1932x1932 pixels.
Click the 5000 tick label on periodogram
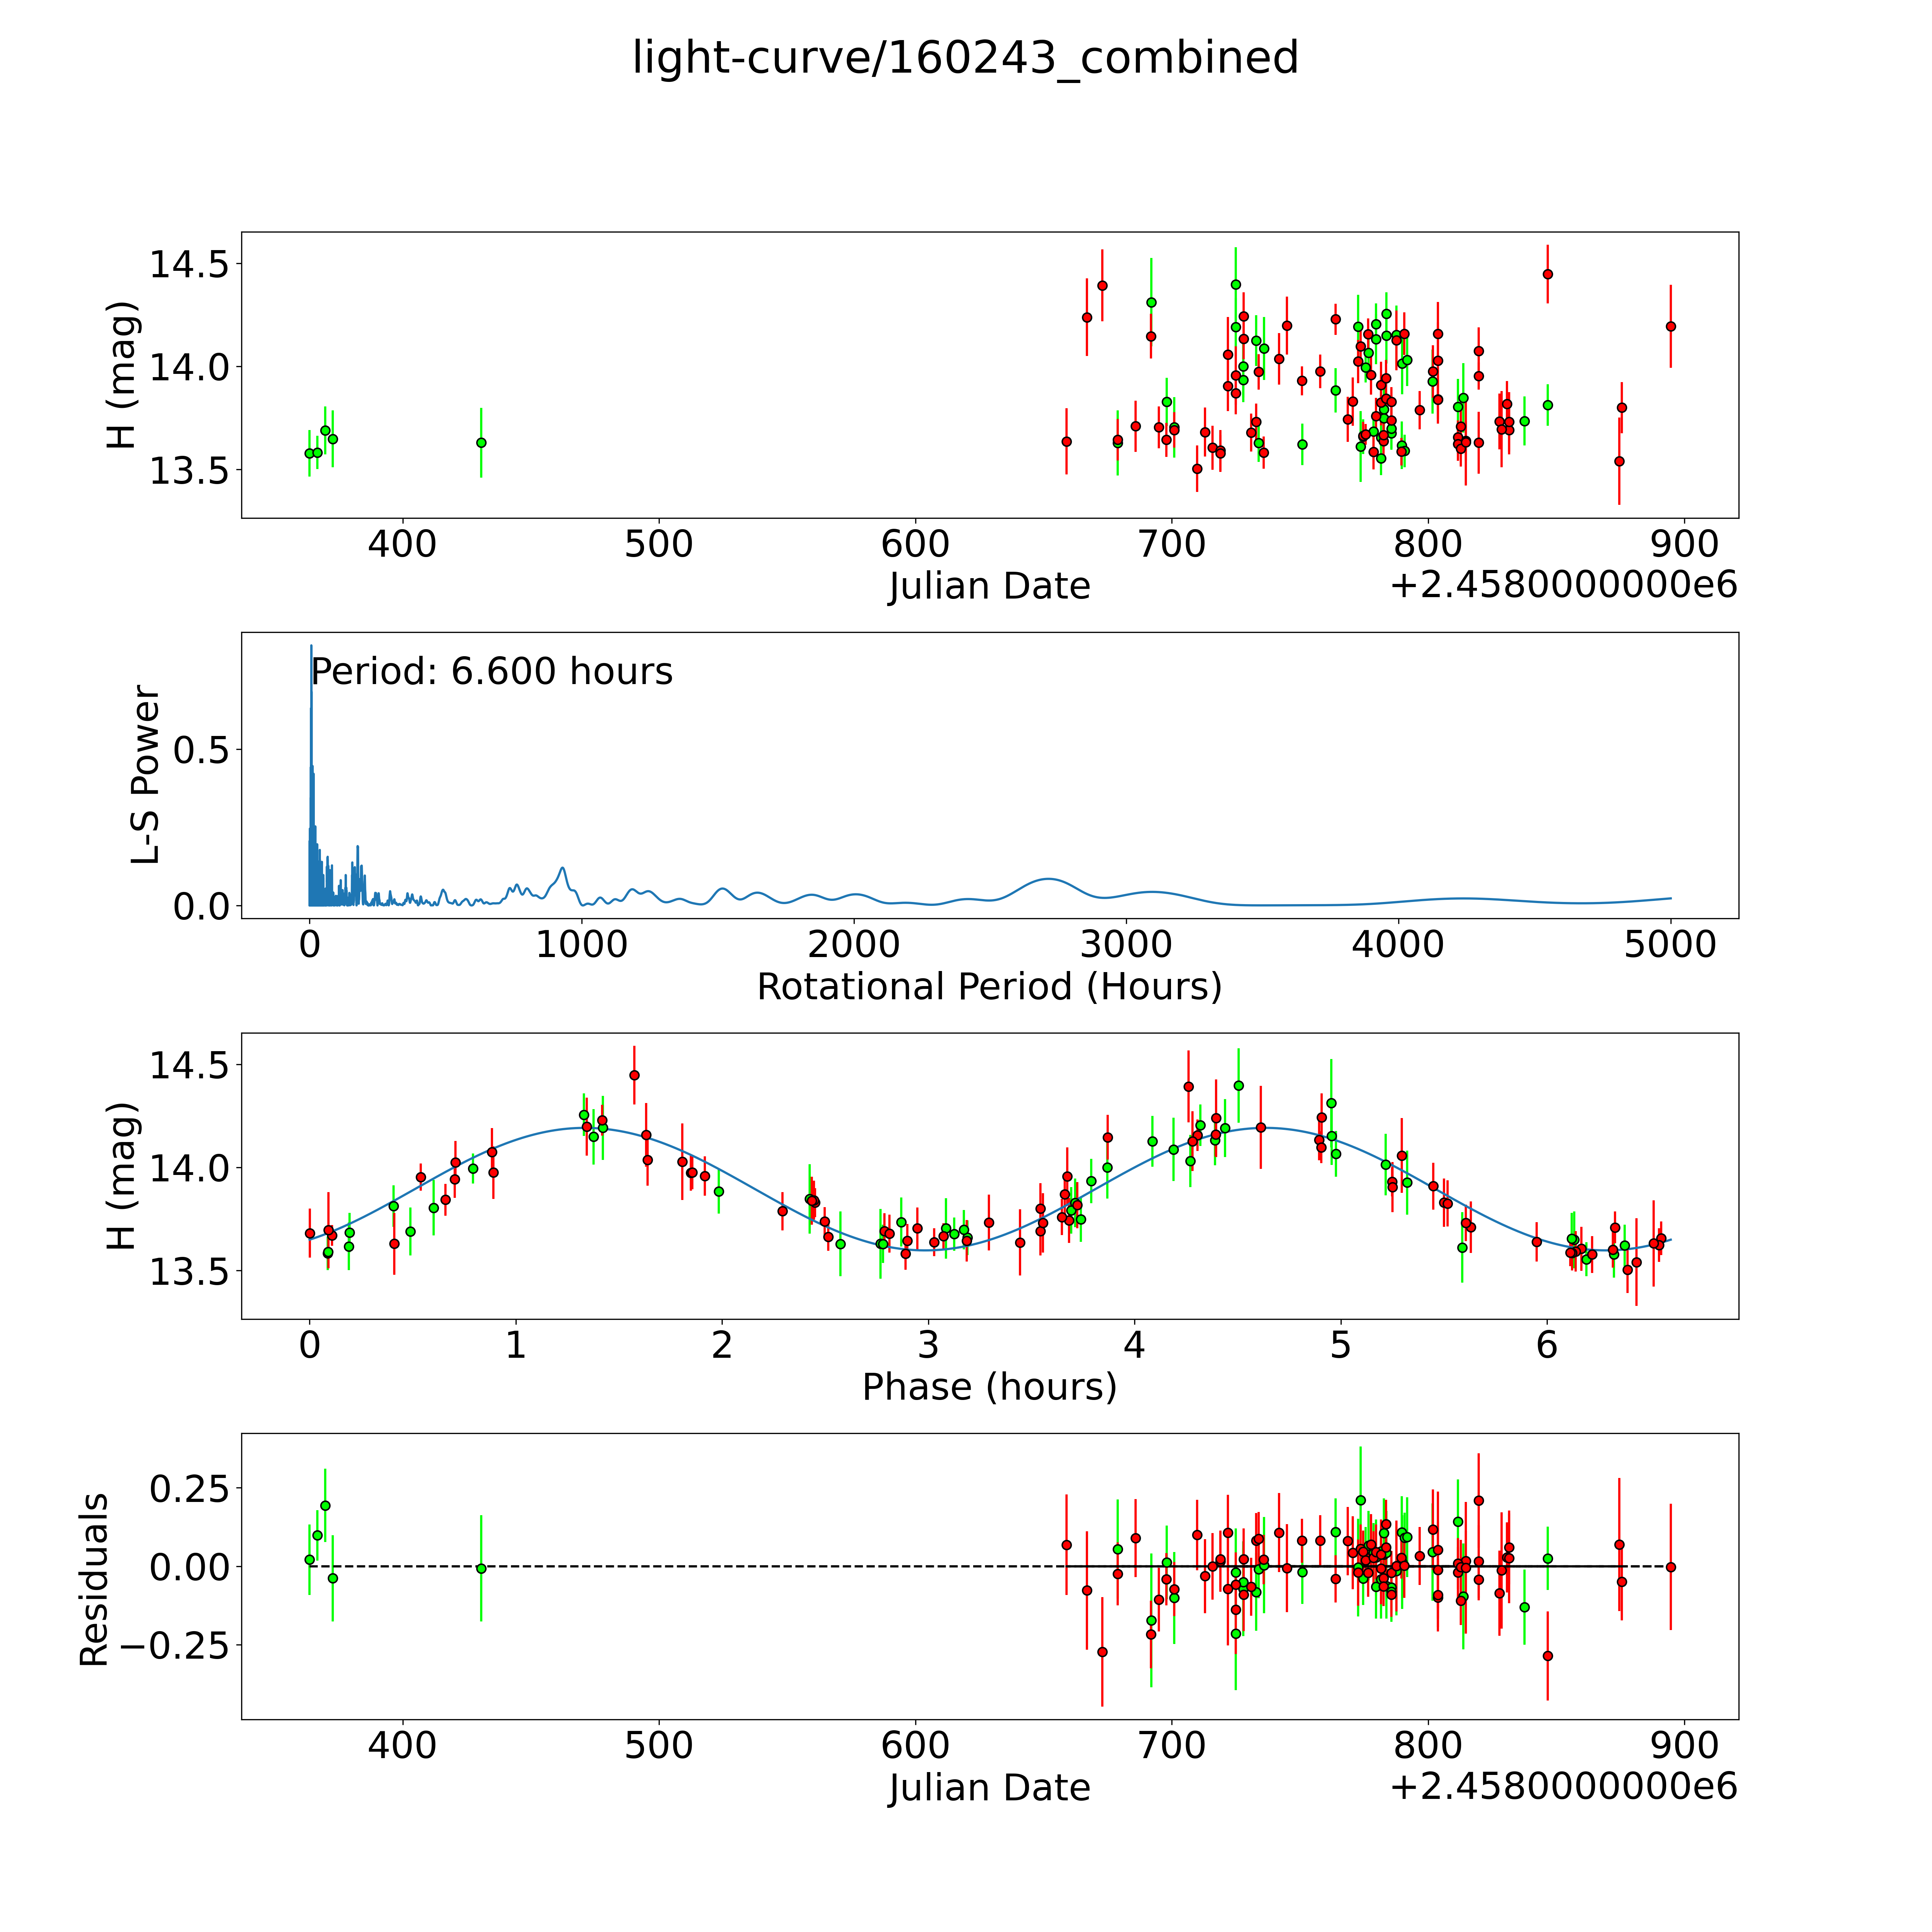click(1670, 945)
